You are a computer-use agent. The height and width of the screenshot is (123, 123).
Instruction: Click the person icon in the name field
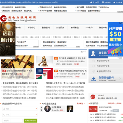[x=4, y=109]
